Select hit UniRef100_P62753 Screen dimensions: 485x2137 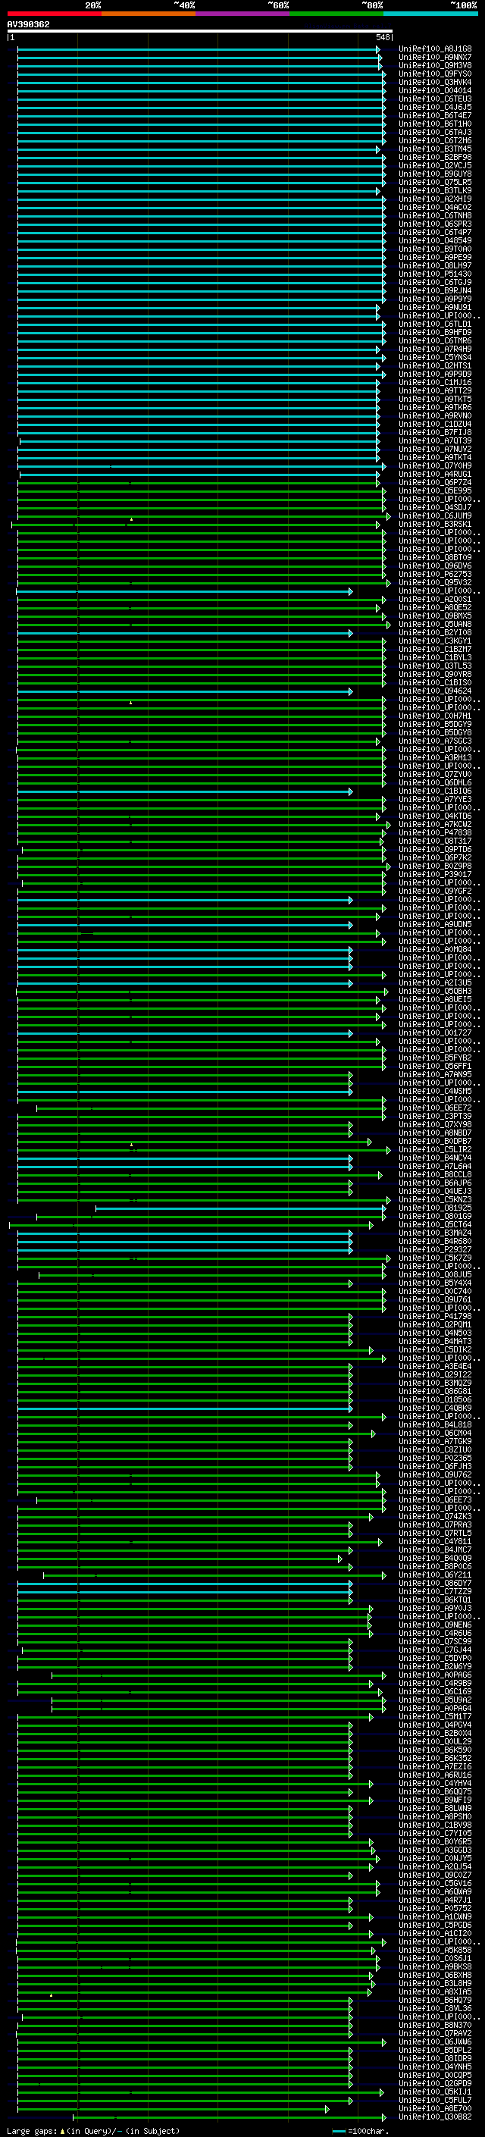435,574
